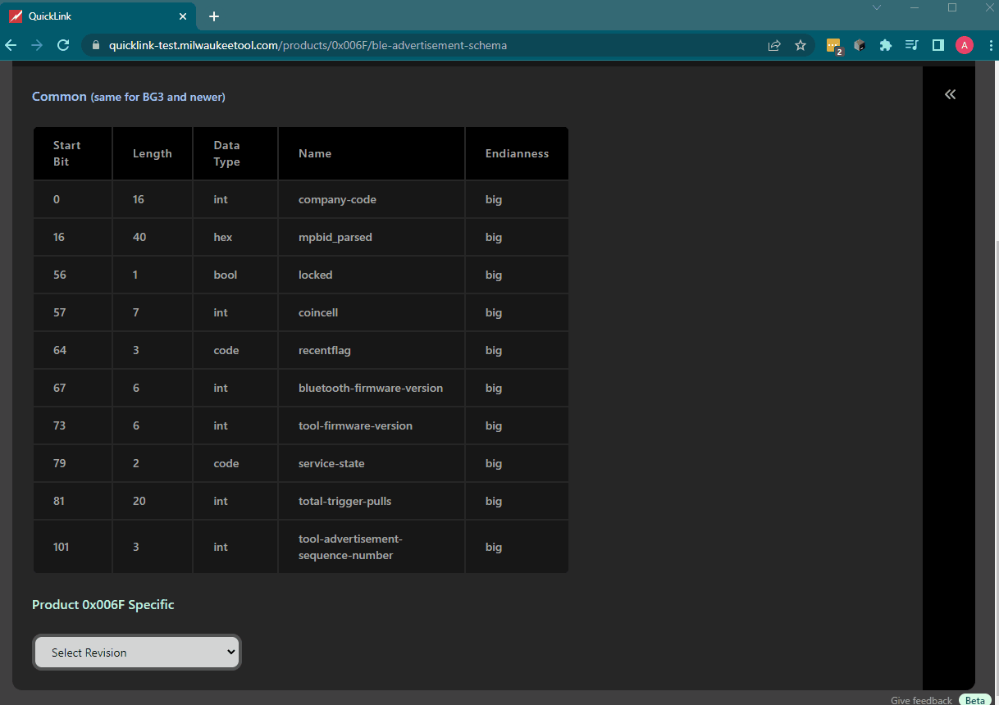Click the length 20 cell
Screen dimensions: 999x705
pyautogui.click(x=153, y=501)
